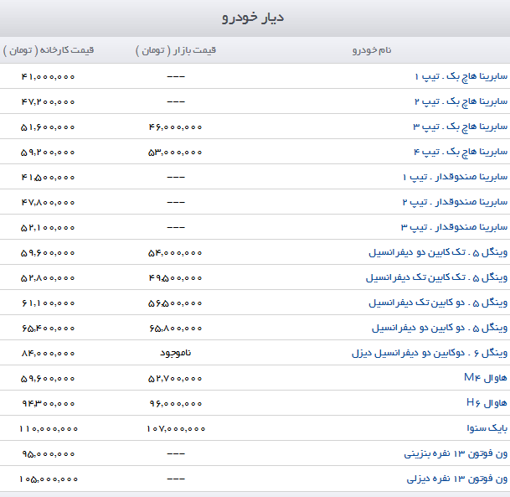Click the قیمت کارخانه ( تومان ) column header
510x497 pixels.
(x=49, y=50)
